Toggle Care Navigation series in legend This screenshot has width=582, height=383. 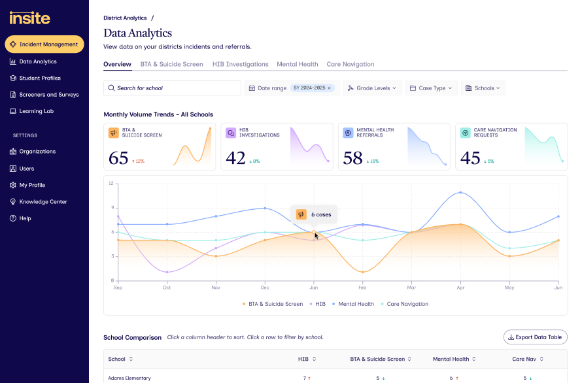tap(404, 304)
